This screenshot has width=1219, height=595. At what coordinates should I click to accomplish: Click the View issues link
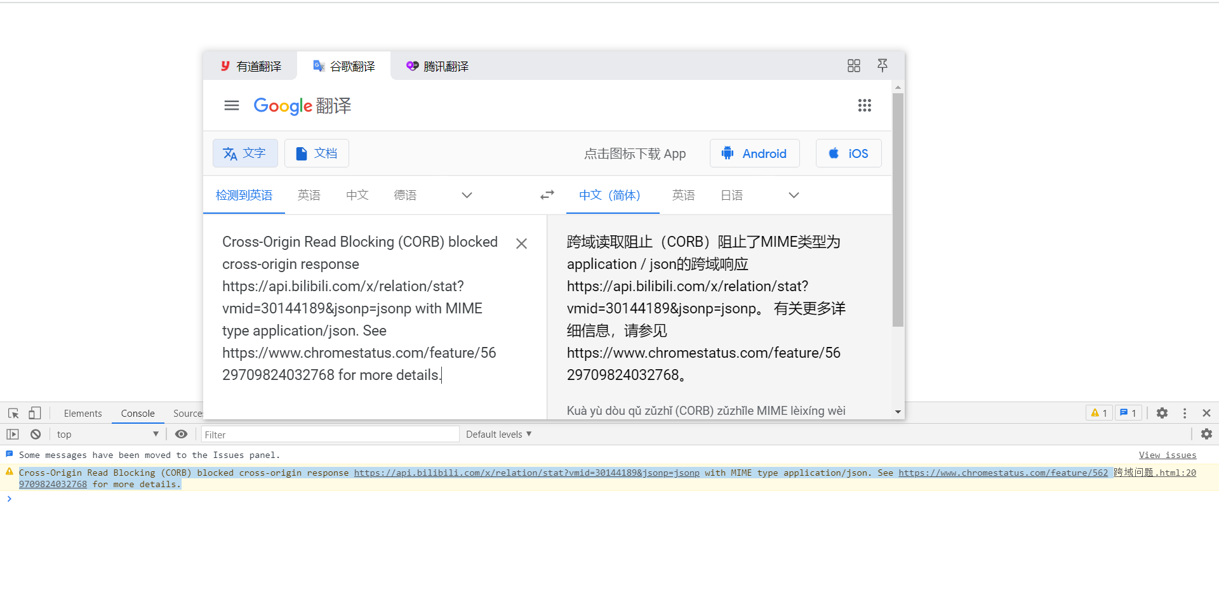(x=1168, y=455)
